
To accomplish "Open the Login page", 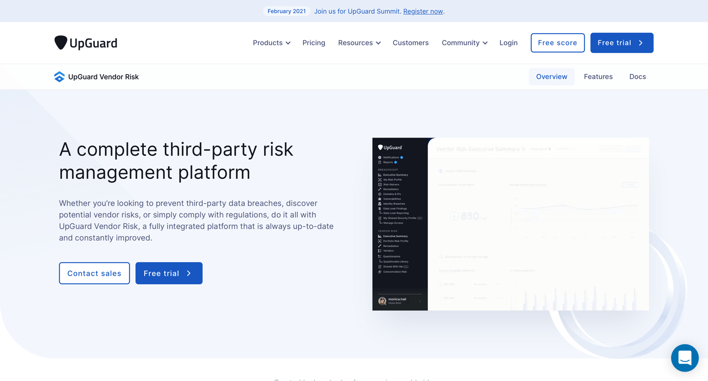I will point(509,43).
